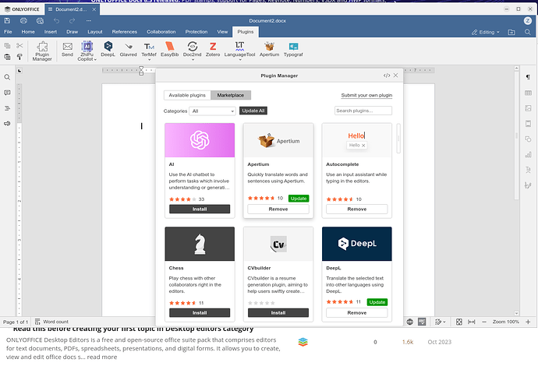
Task: Zoom in with plus button
Action: pyautogui.click(x=528, y=322)
